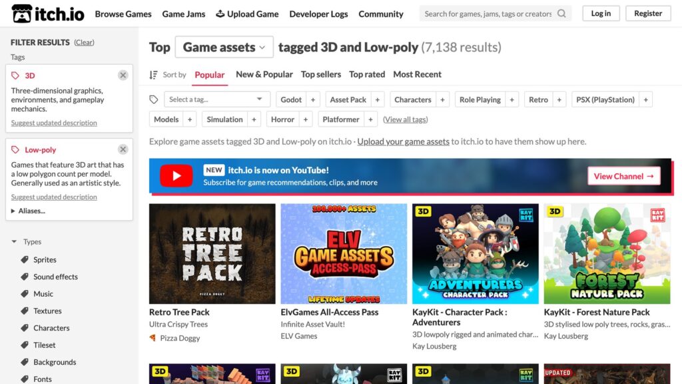Image resolution: width=682 pixels, height=384 pixels.
Task: Open the ELV Games author link
Action: pyautogui.click(x=299, y=336)
